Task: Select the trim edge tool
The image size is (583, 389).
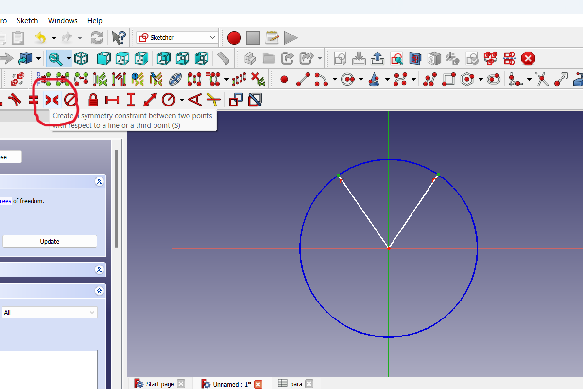Action: click(542, 79)
